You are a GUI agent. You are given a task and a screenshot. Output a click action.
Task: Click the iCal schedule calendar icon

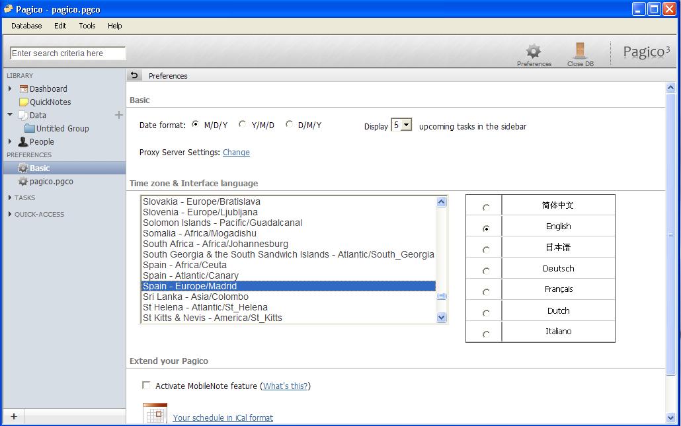155,413
